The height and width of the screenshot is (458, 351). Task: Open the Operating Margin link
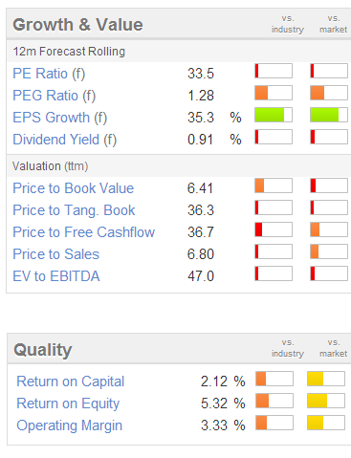coord(70,425)
